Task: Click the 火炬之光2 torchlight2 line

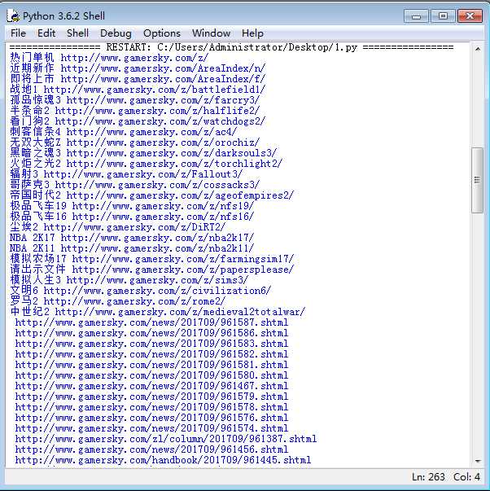Action: (x=146, y=164)
